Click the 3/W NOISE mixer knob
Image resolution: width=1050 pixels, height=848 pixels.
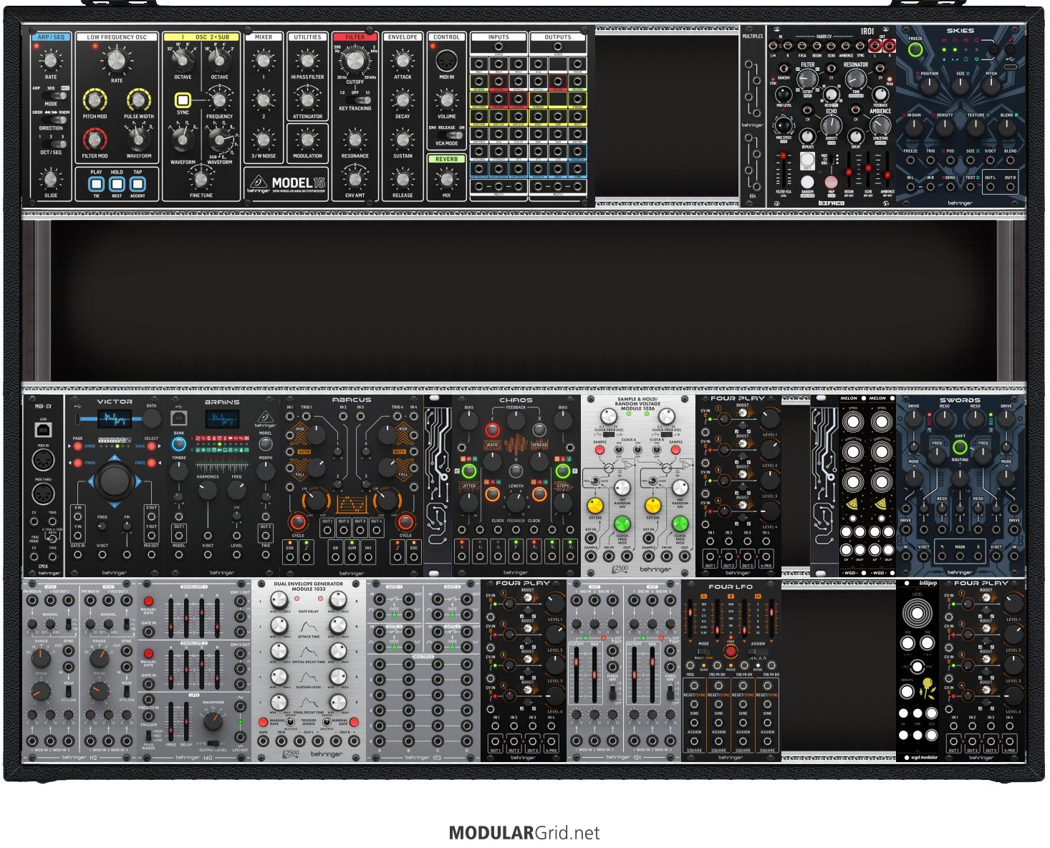263,140
